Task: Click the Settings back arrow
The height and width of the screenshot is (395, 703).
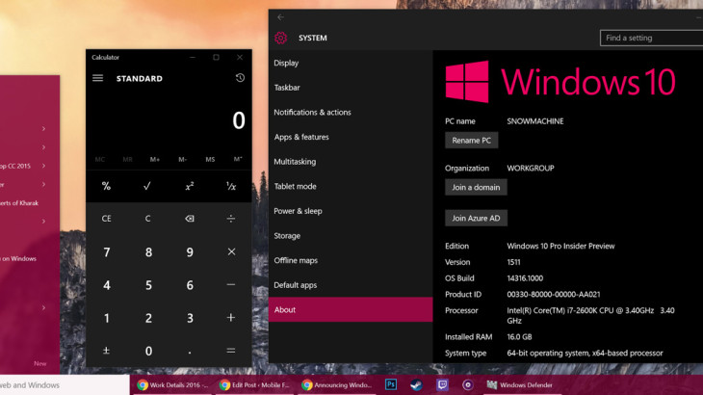Action: click(x=280, y=17)
